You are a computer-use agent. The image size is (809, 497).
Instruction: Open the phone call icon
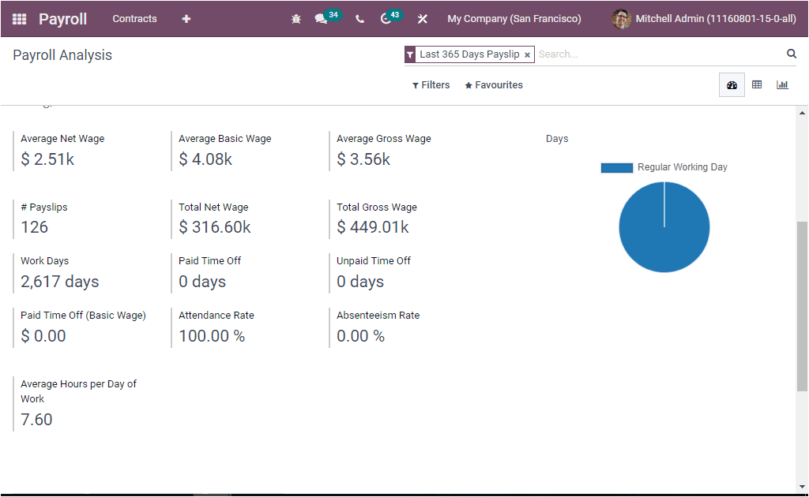(359, 18)
